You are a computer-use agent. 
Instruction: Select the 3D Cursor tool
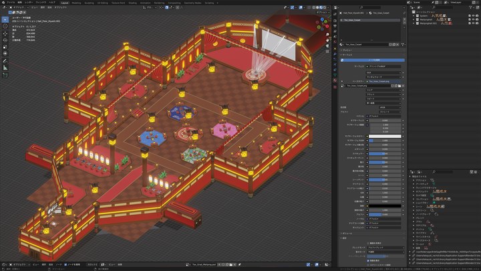[5, 27]
